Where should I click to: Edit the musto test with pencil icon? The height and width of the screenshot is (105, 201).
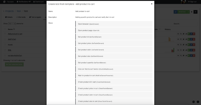(x=191, y=45)
